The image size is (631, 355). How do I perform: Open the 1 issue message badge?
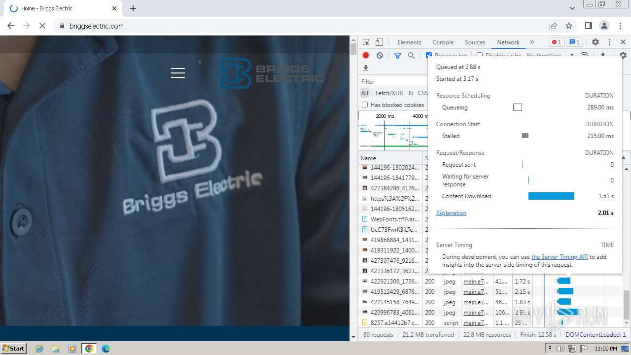[x=574, y=42]
